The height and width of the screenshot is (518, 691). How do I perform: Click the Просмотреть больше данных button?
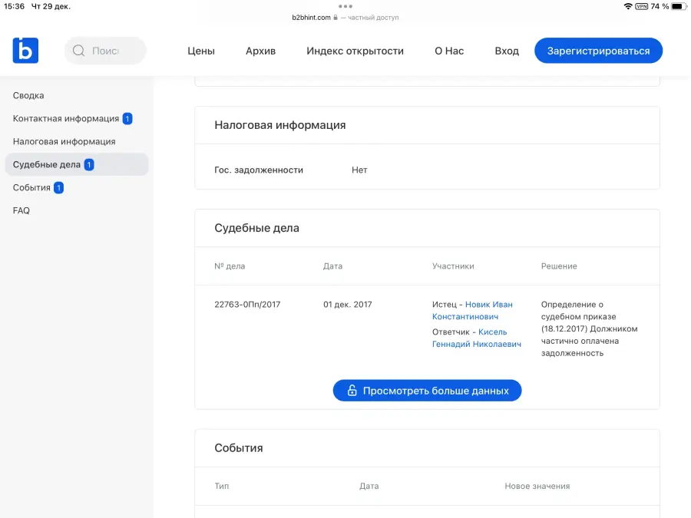[x=427, y=391]
